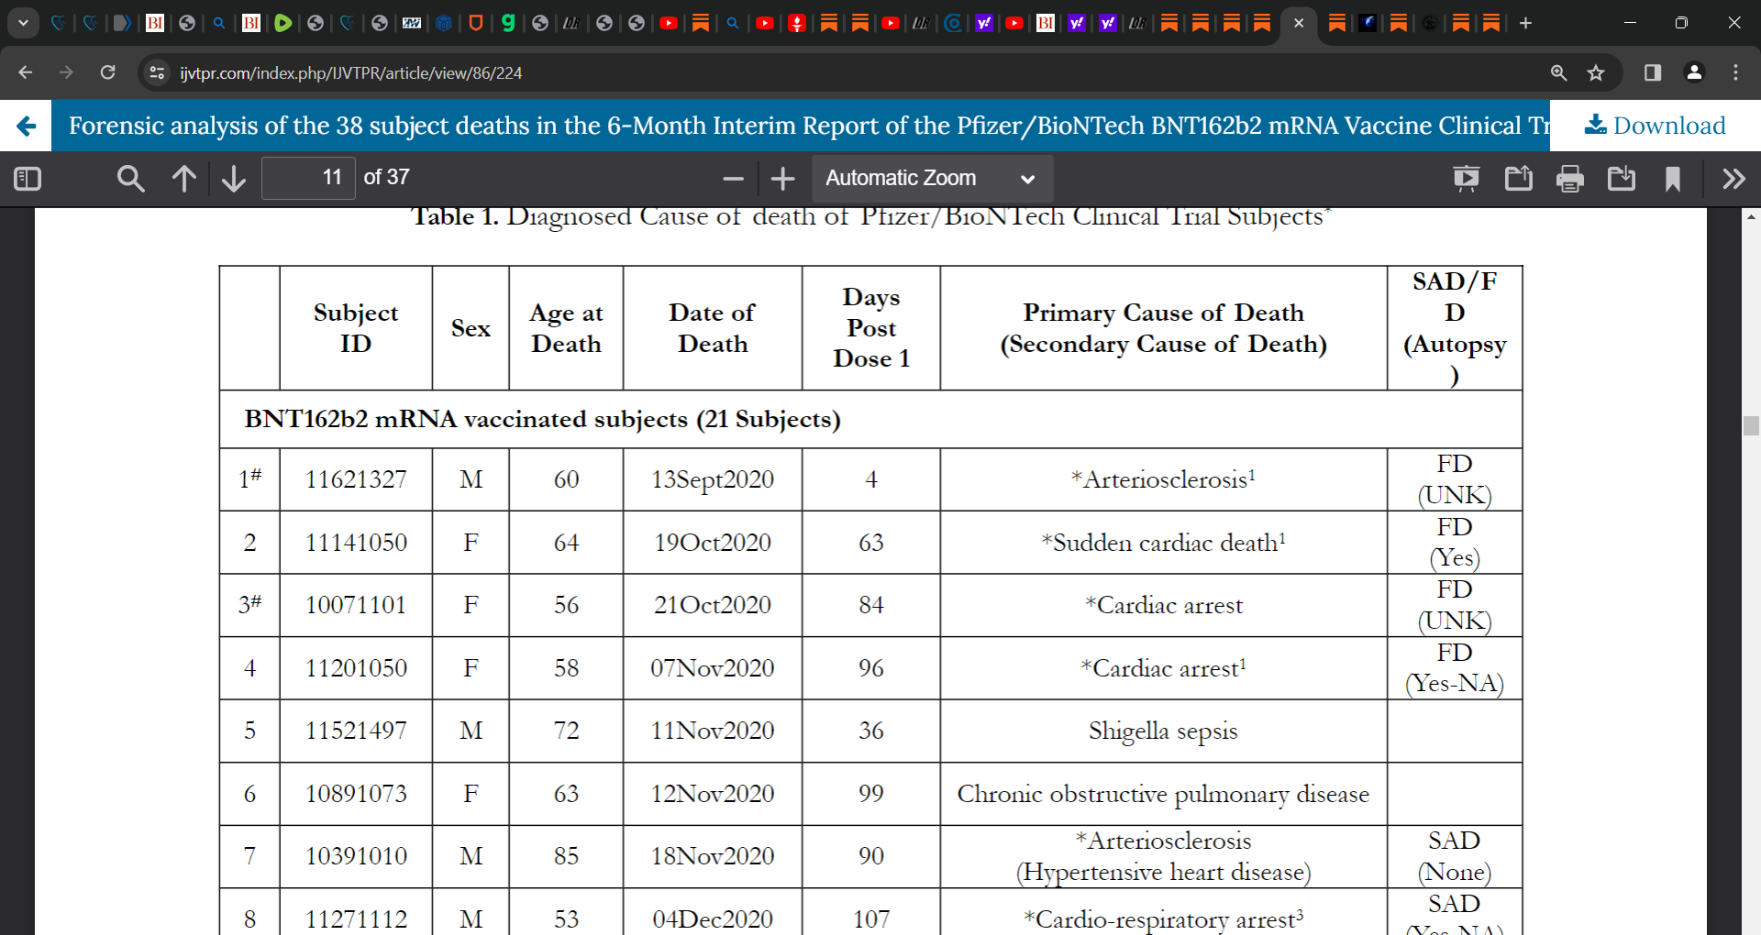Click the vertical scrollbar thumb
This screenshot has width=1761, height=935.
click(x=1751, y=425)
